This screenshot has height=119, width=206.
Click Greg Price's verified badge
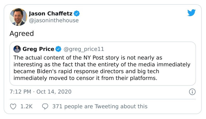click(59, 49)
